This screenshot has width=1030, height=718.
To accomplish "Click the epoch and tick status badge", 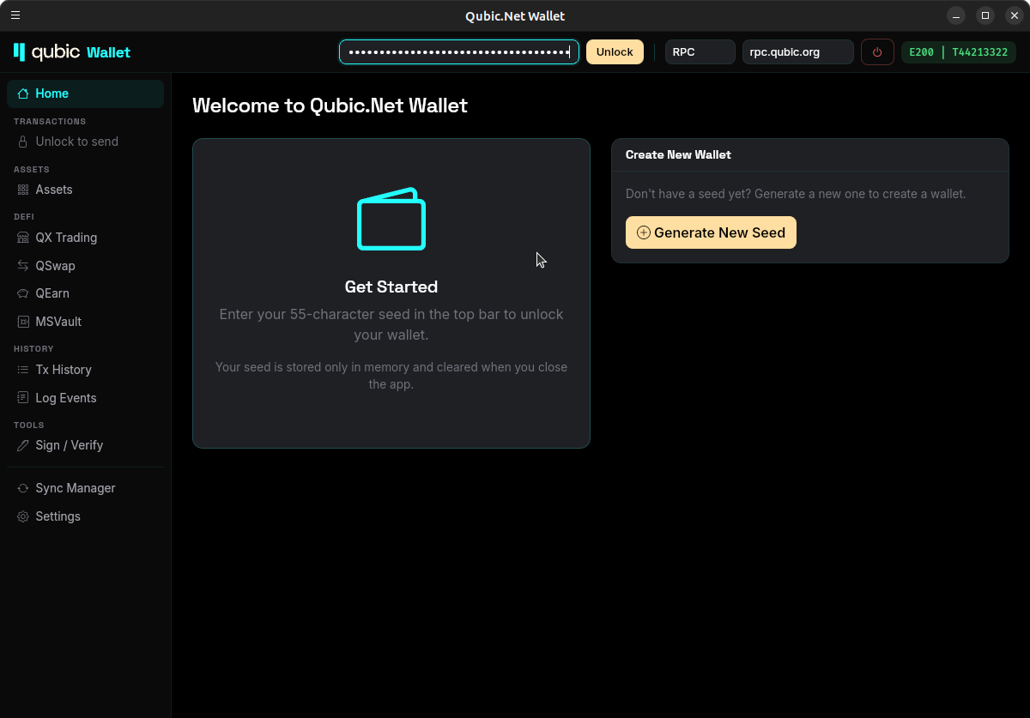I will pyautogui.click(x=958, y=52).
